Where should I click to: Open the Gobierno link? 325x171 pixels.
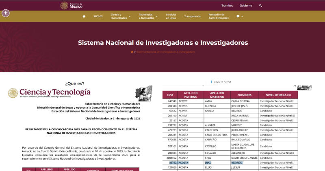click(246, 6)
